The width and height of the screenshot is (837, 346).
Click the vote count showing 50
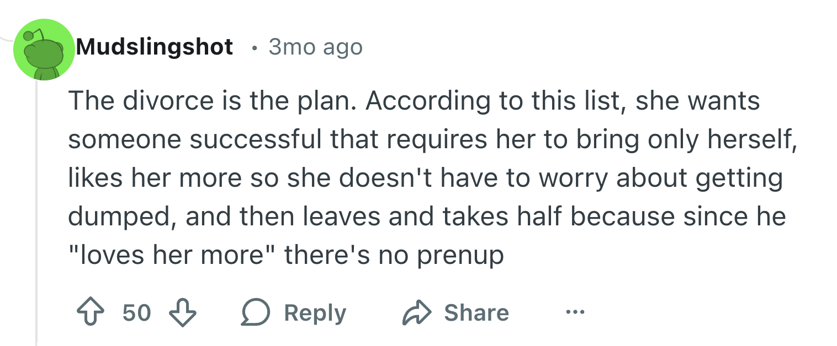136,313
